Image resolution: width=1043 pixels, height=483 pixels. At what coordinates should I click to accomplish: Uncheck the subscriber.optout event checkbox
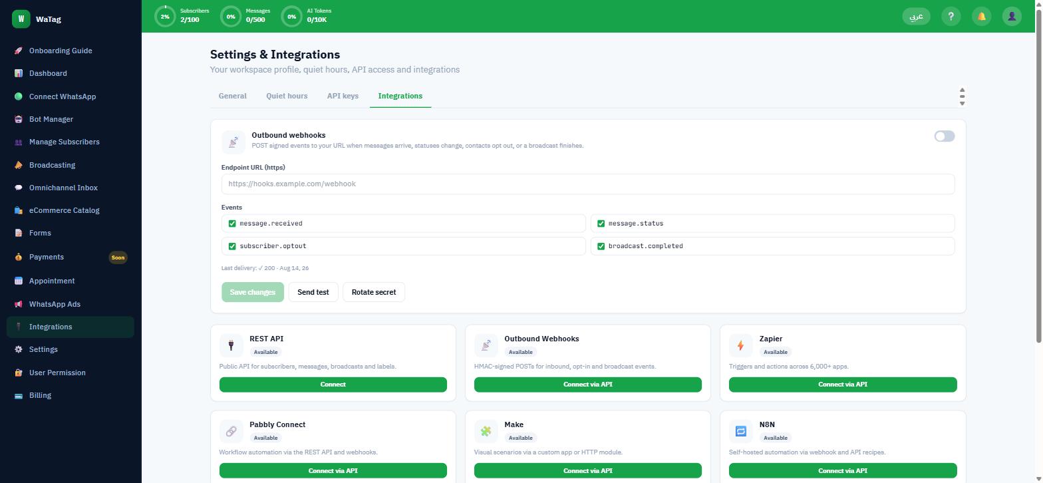pyautogui.click(x=232, y=246)
